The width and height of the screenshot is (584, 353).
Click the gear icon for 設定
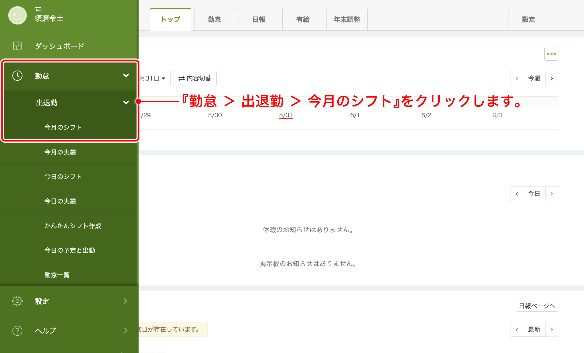tap(17, 301)
